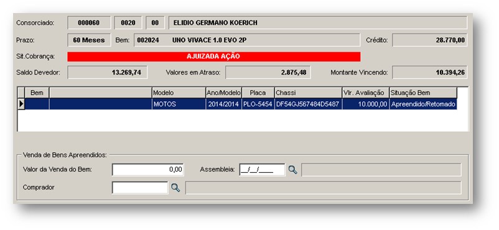This screenshot has width=499, height=230.
Task: Sort by the Bem column header
Action: [37, 93]
